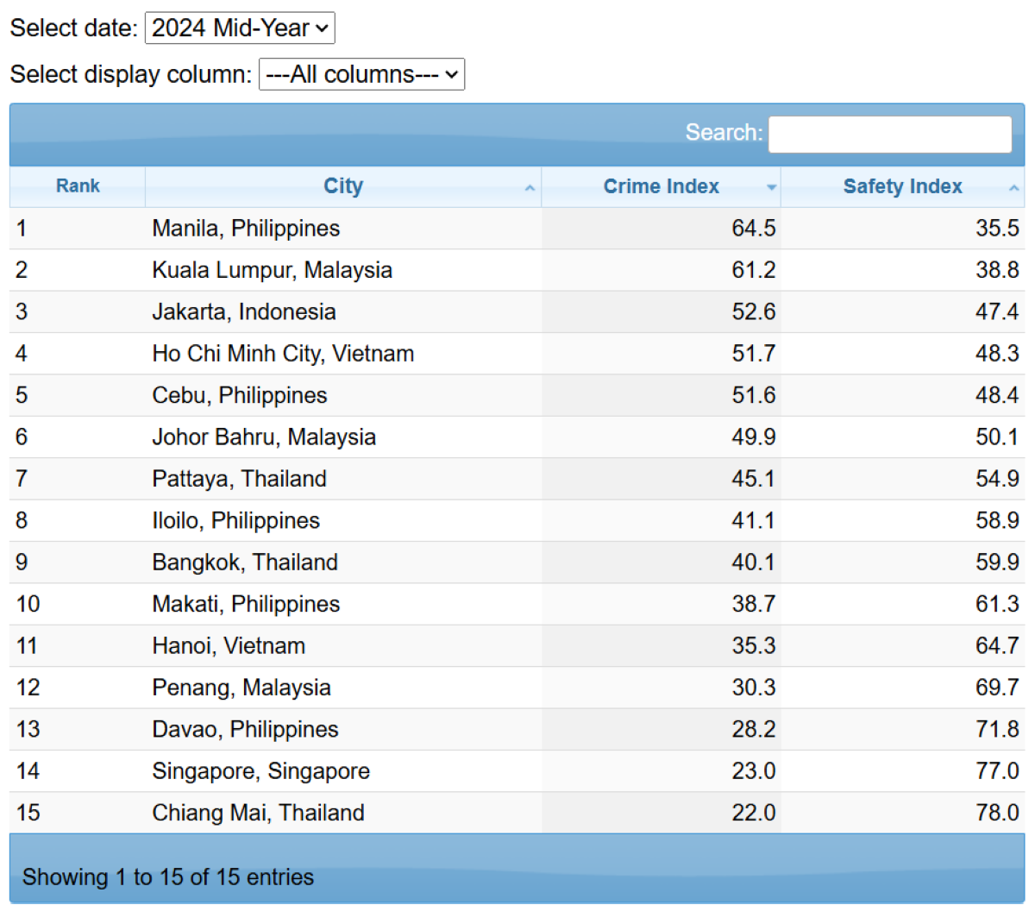Select the Singapore, Singapore cell
Viewport: 1035px width, 905px height.
[x=343, y=770]
